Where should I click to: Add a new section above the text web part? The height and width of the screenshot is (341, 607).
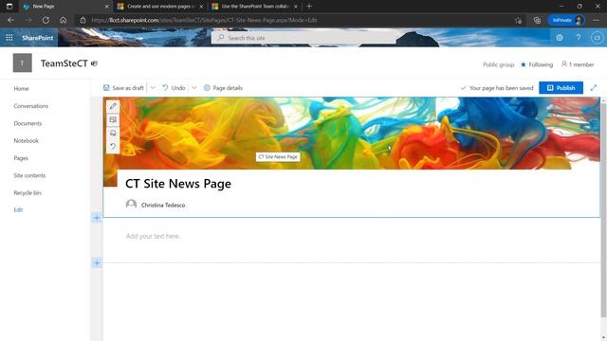click(x=97, y=218)
